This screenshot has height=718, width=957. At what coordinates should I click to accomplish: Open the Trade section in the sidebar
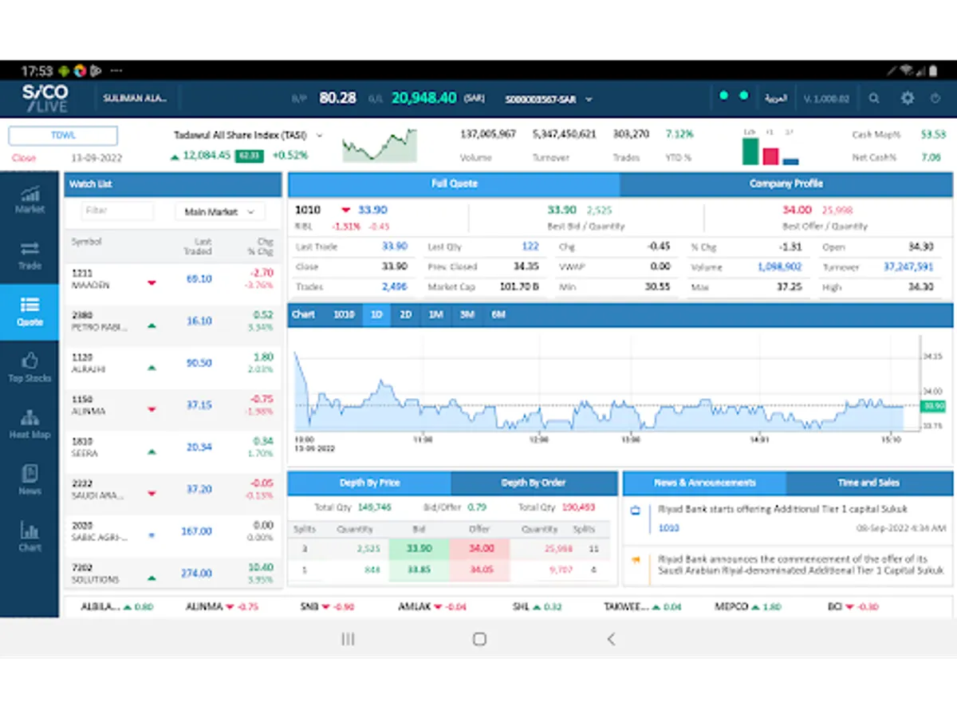(30, 255)
